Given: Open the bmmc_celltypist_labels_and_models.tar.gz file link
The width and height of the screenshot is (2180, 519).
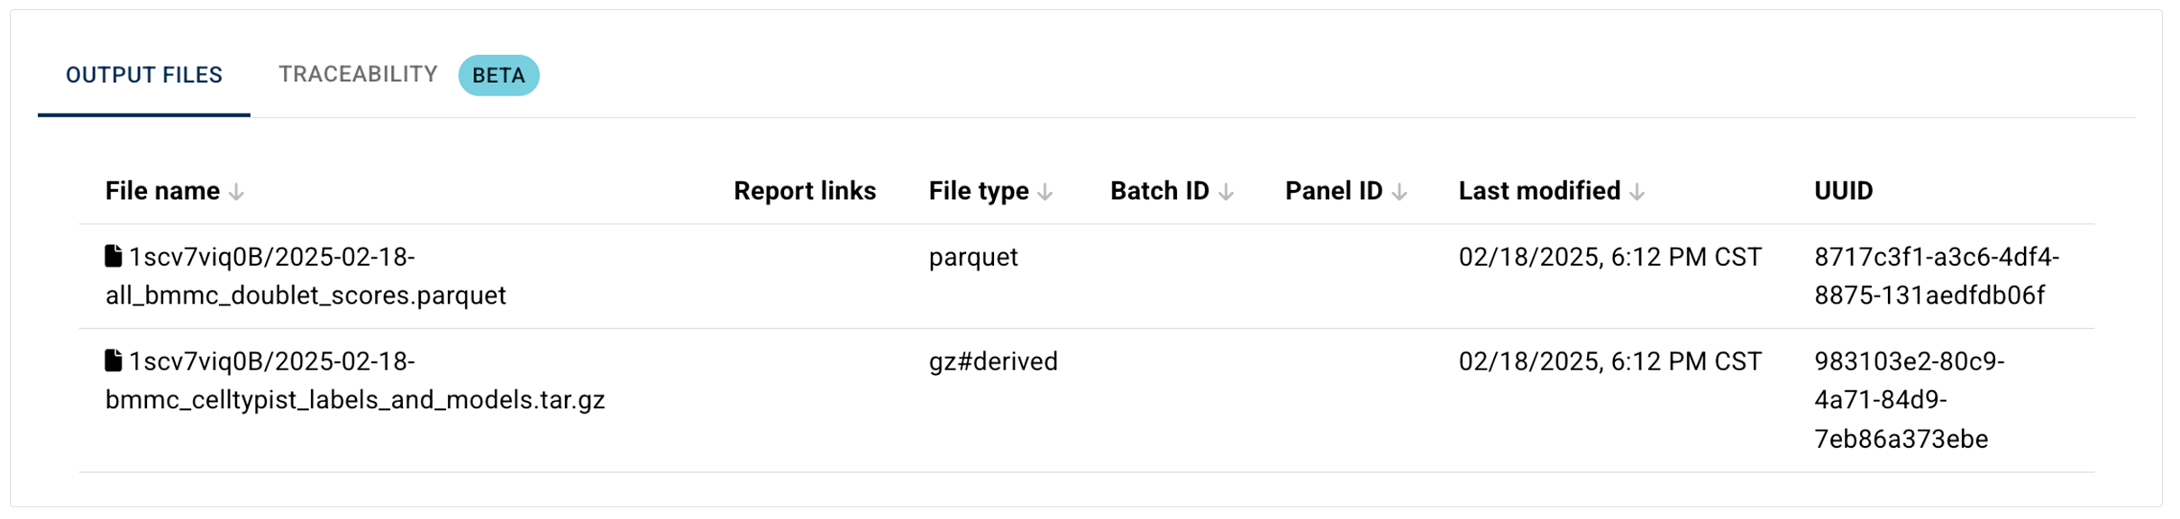Looking at the screenshot, I should pyautogui.click(x=354, y=381).
